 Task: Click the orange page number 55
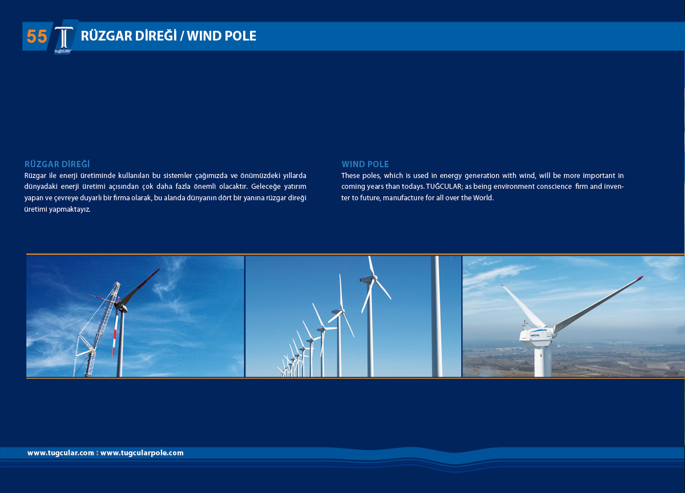pyautogui.click(x=37, y=37)
